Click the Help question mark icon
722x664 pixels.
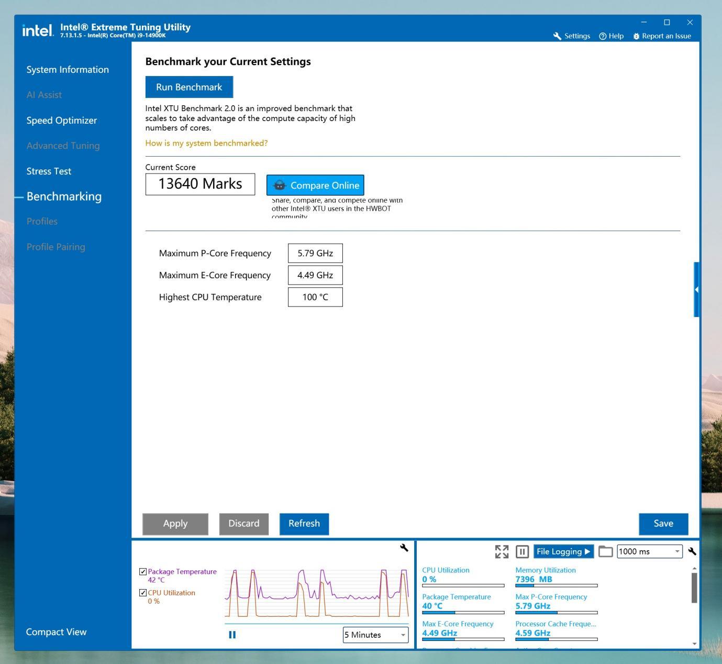tap(603, 36)
